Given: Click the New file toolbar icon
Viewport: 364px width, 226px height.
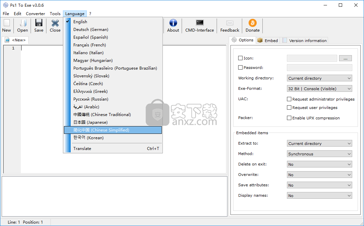Looking at the screenshot, I should 6,23.
